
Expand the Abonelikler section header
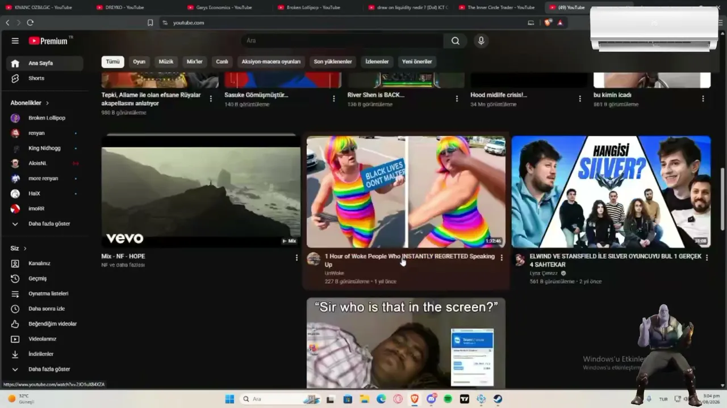pos(30,103)
